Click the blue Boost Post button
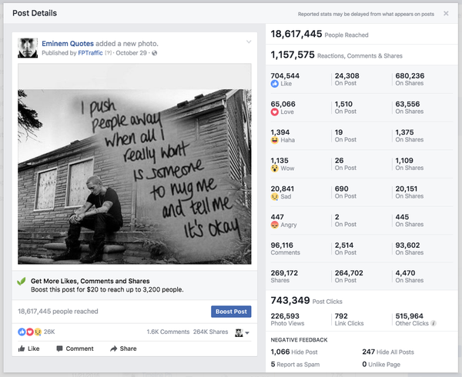Image resolution: width=462 pixels, height=377 pixels. [231, 312]
